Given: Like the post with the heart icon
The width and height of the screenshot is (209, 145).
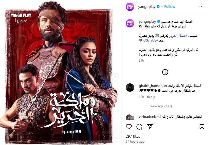Looking at the screenshot, I should [129, 127].
